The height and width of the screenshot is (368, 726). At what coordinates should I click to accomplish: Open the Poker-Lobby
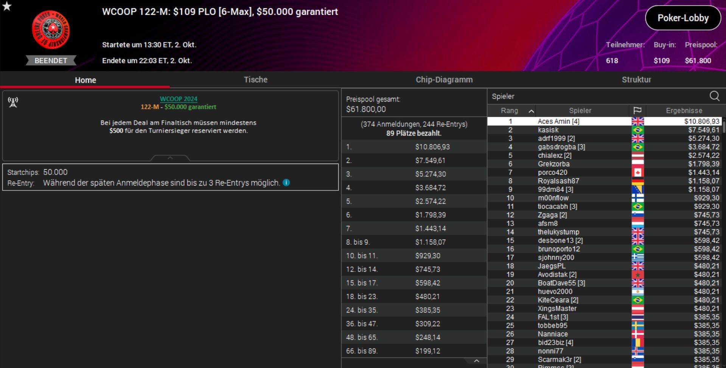click(682, 18)
